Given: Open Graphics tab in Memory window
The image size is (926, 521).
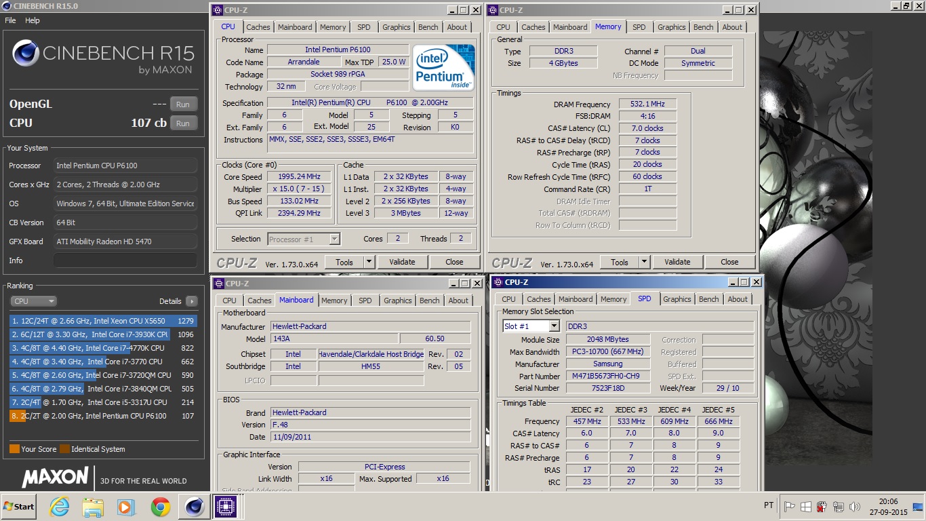Looking at the screenshot, I should click(671, 27).
